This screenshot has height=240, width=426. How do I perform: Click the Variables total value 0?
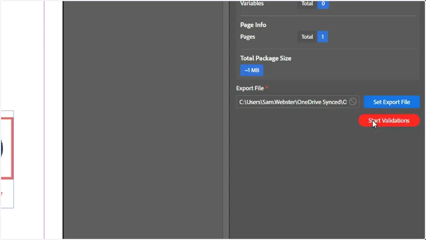(x=323, y=4)
